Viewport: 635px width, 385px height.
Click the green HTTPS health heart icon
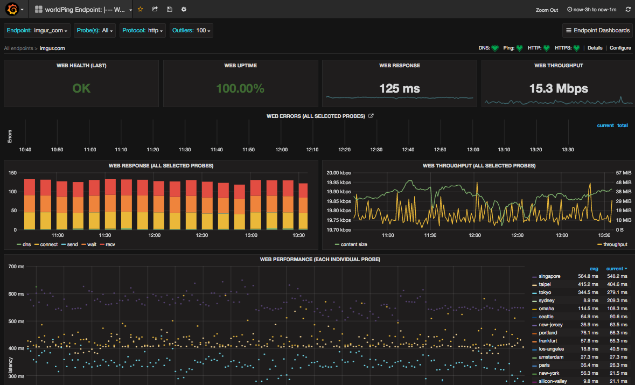[x=576, y=48]
